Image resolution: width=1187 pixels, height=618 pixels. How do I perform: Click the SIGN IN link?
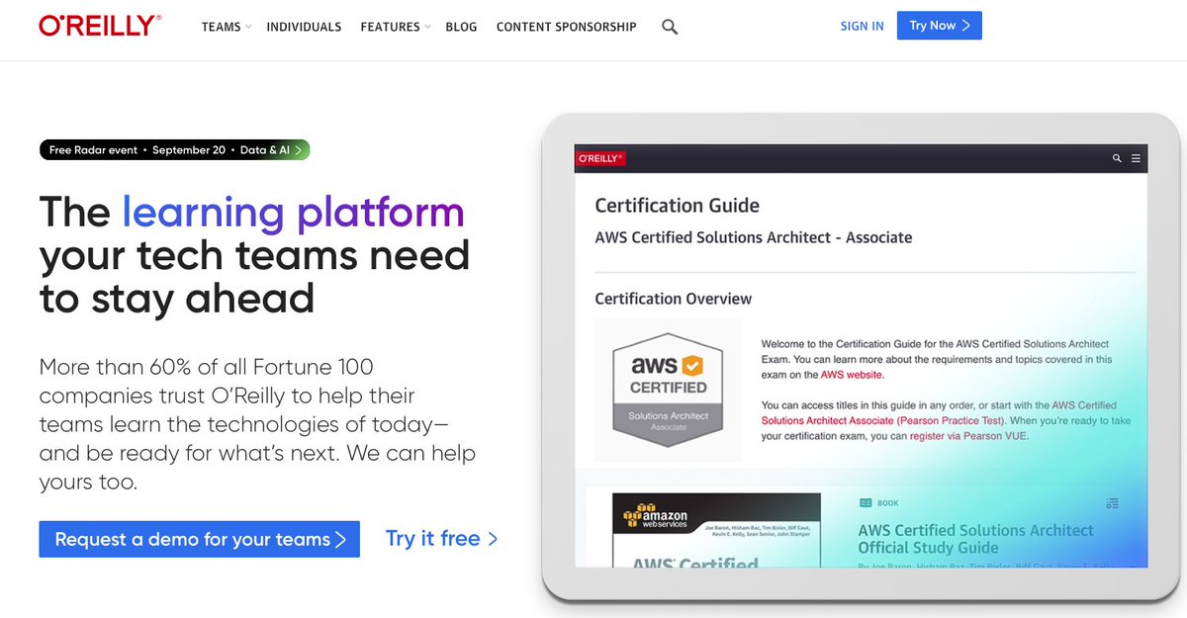click(862, 27)
